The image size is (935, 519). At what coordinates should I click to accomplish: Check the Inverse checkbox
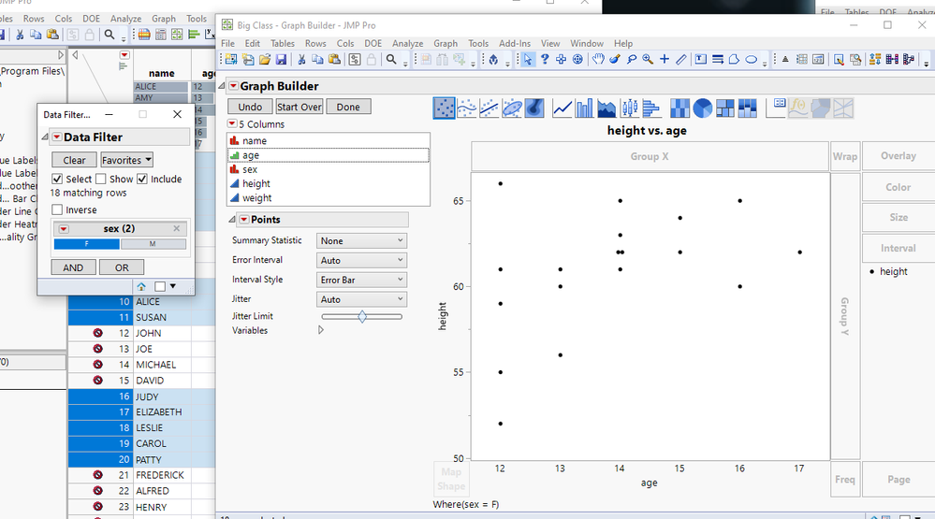point(57,209)
